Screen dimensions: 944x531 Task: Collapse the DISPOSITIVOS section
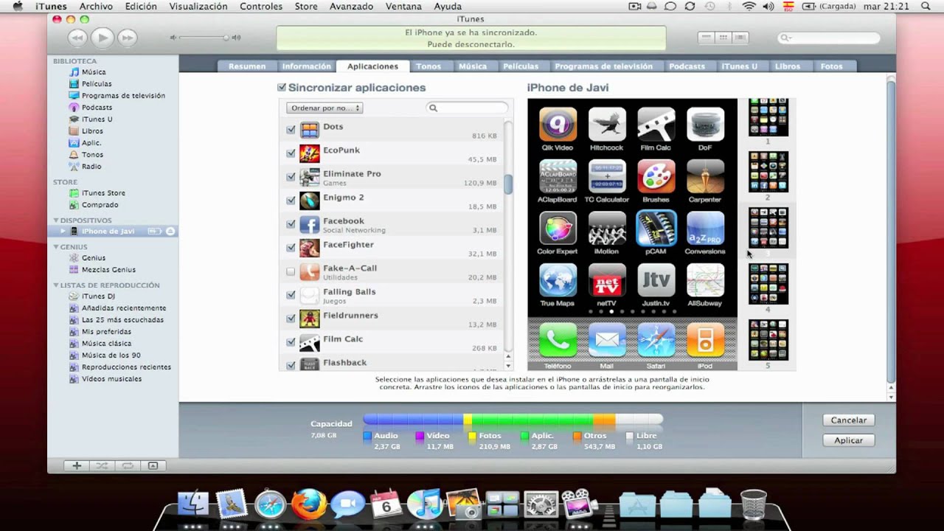[x=55, y=221]
